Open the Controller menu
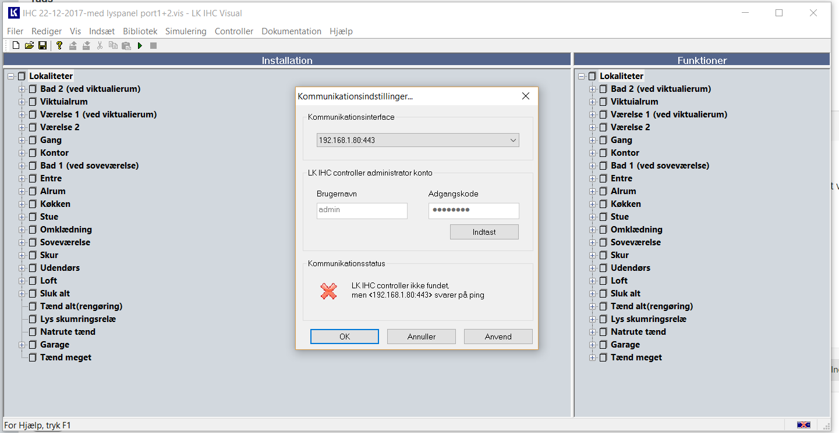The width and height of the screenshot is (839, 433). tap(234, 31)
